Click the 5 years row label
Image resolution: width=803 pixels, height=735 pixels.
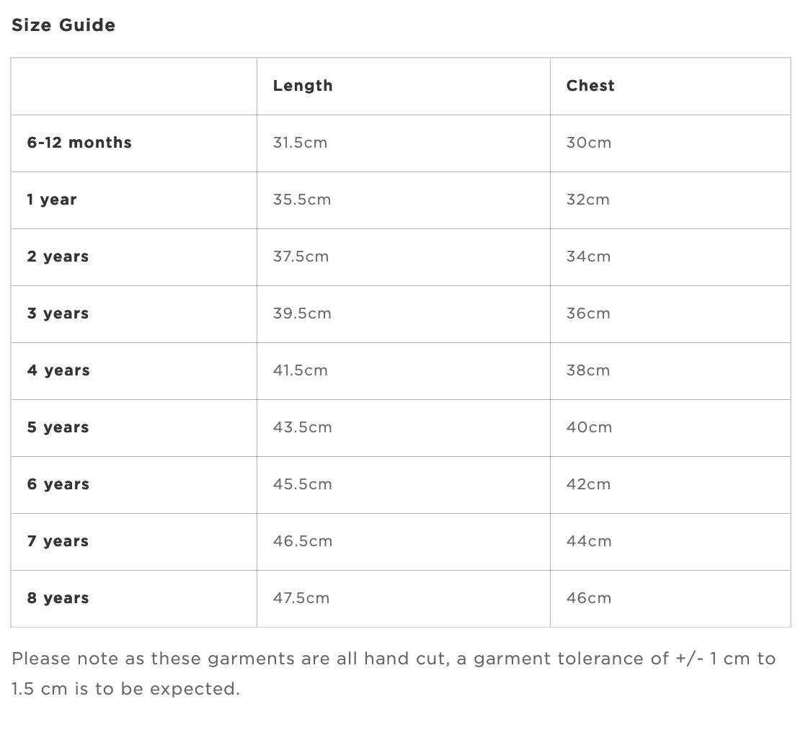(58, 427)
